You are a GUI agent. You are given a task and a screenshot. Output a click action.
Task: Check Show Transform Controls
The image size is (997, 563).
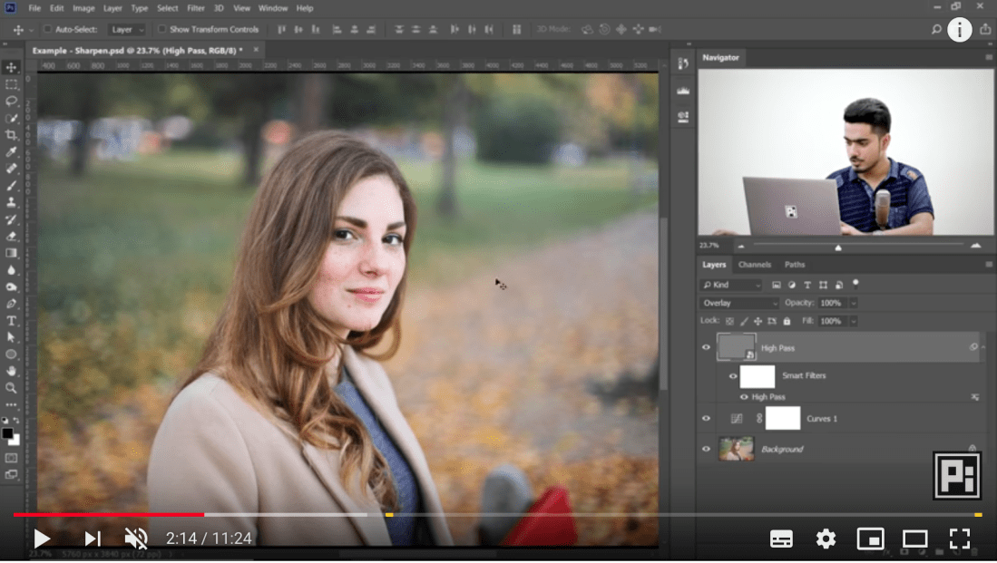pyautogui.click(x=162, y=30)
